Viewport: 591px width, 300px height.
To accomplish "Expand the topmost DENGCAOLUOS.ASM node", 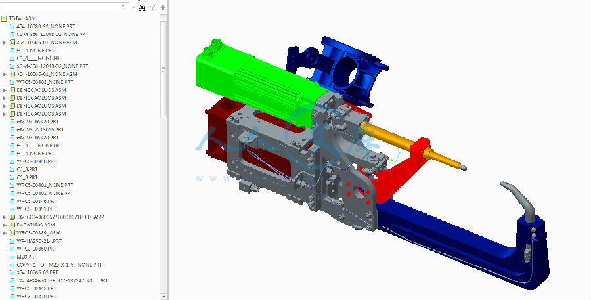I will click(5, 90).
